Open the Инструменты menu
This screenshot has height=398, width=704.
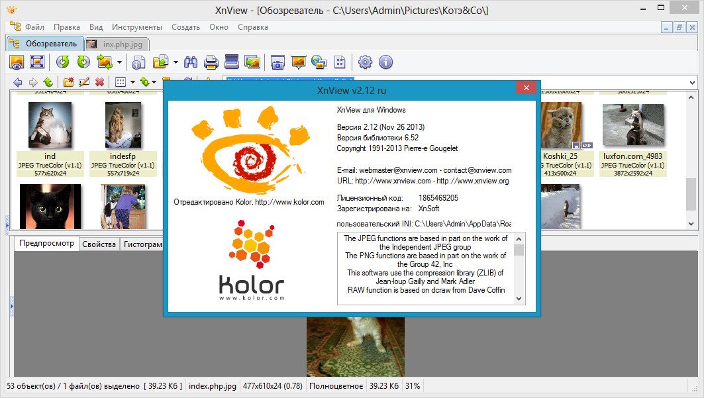click(136, 27)
